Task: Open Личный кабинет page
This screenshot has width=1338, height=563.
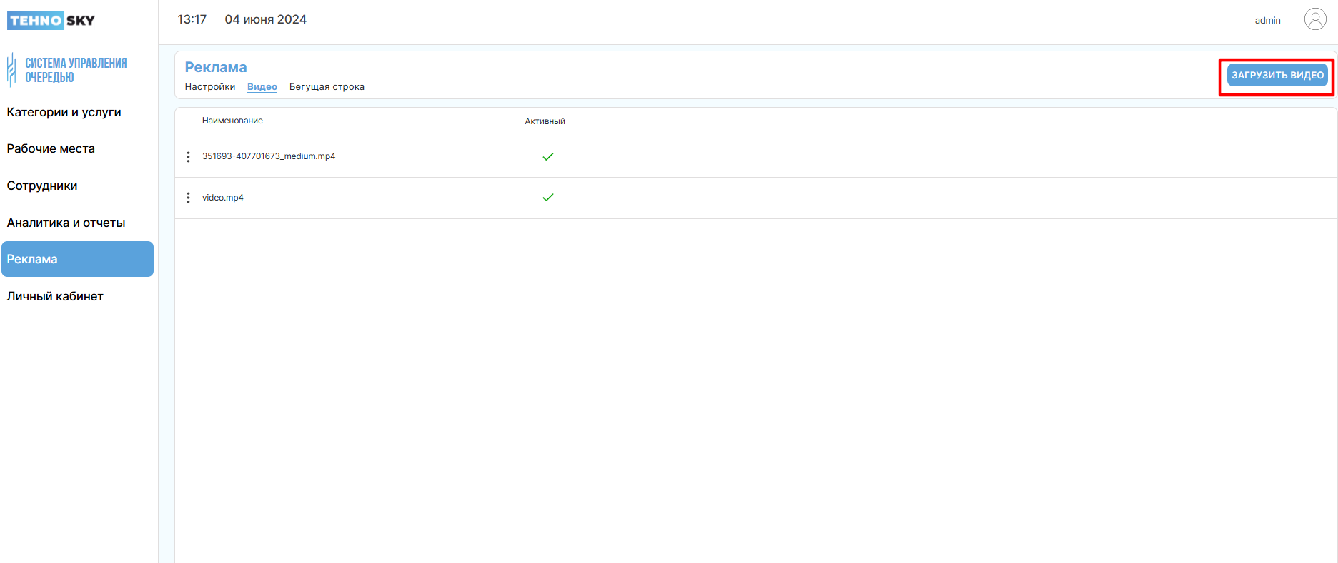Action: (x=55, y=296)
